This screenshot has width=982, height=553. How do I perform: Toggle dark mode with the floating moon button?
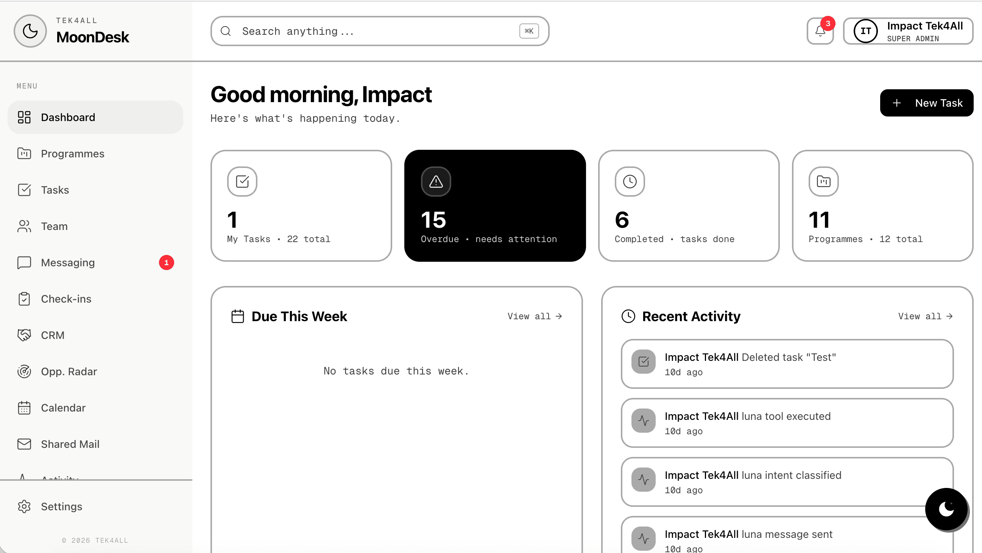click(x=946, y=509)
